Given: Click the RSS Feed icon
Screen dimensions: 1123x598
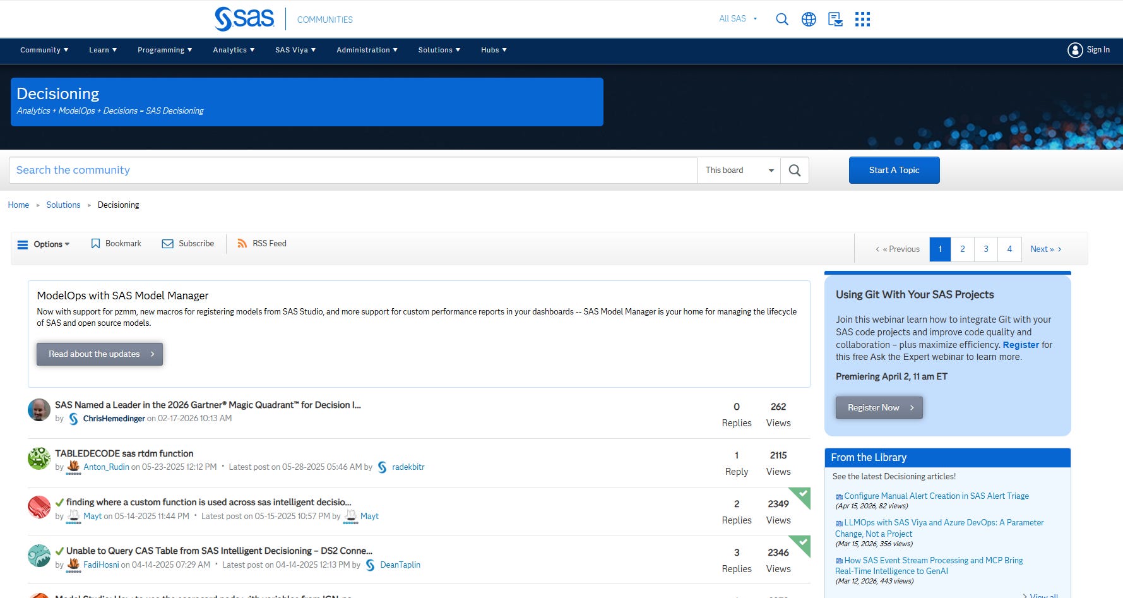Looking at the screenshot, I should tap(242, 243).
